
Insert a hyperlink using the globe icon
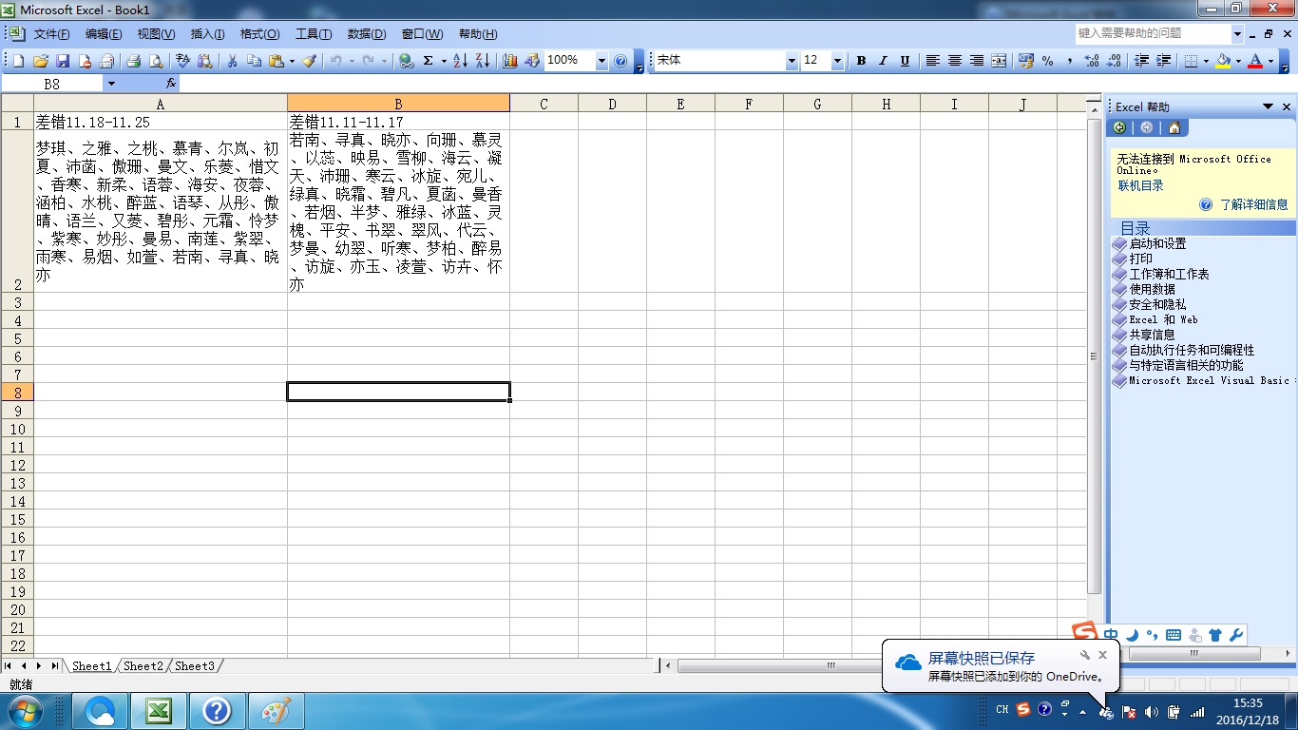[407, 61]
